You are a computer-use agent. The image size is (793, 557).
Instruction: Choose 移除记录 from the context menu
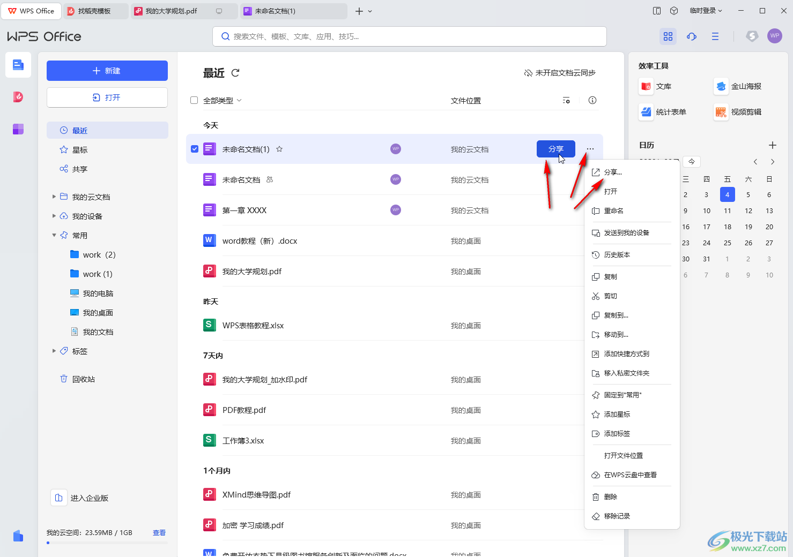[632, 516]
